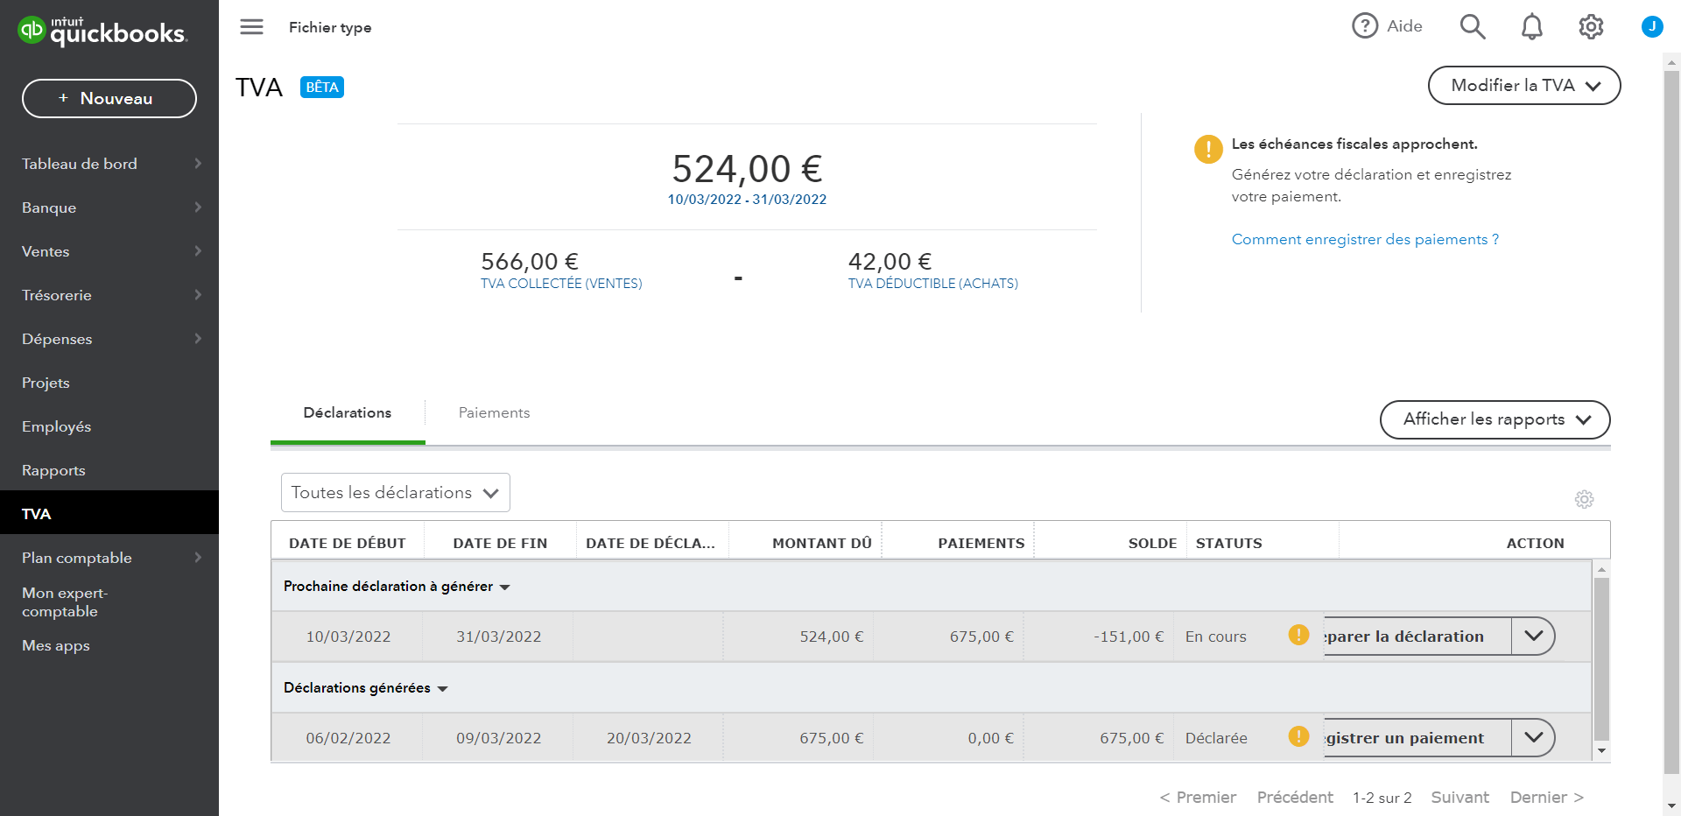Open Rapports in the sidebar
The width and height of the screenshot is (1681, 816).
point(53,470)
